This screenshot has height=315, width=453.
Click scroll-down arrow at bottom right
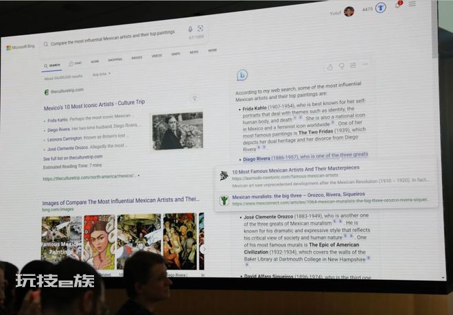coord(443,277)
